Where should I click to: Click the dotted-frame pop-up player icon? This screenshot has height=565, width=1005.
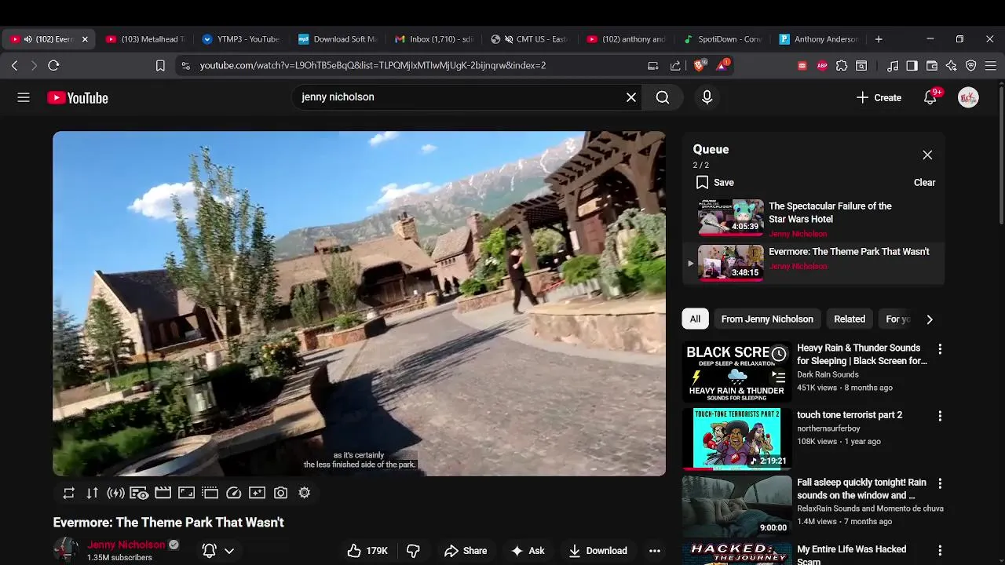[x=210, y=493]
